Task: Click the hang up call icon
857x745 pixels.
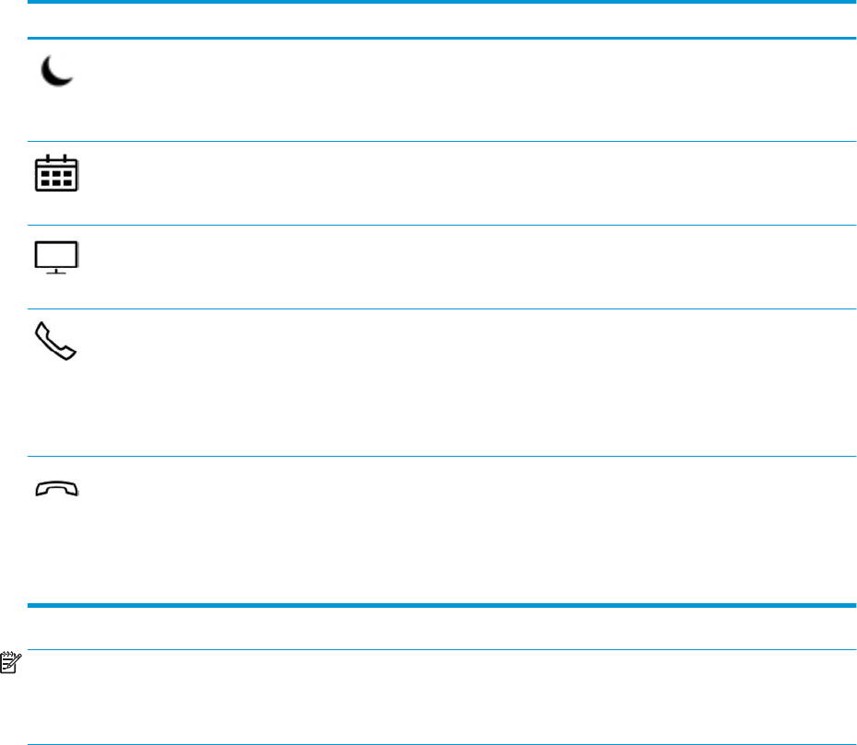Action: click(57, 490)
